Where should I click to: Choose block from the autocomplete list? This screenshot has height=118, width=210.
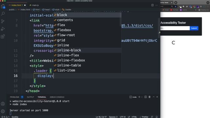pyautogui.click(x=87, y=15)
